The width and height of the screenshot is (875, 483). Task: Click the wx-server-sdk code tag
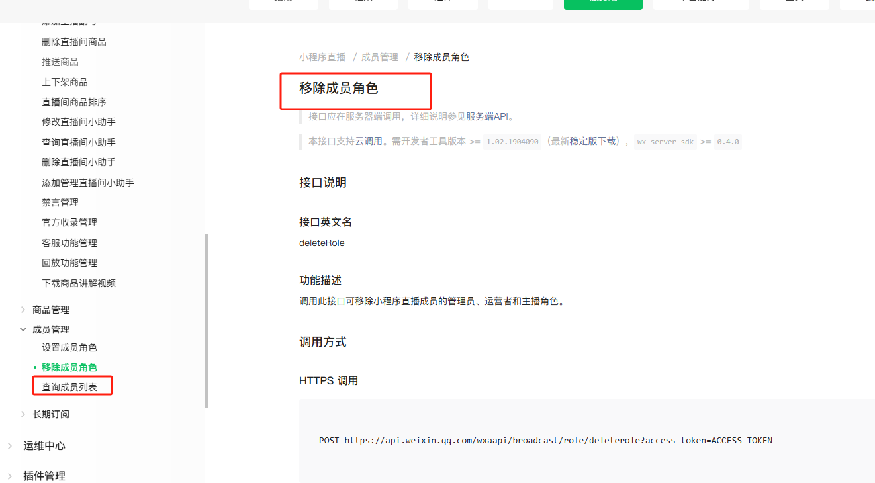pyautogui.click(x=665, y=142)
